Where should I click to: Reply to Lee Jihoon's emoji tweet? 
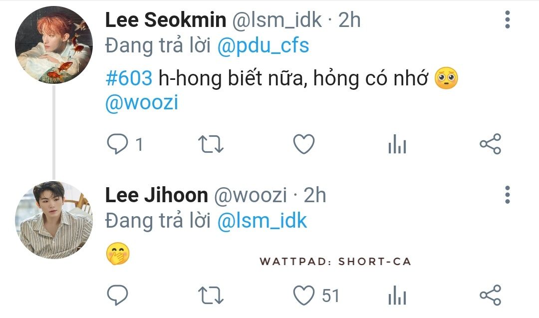[118, 295]
